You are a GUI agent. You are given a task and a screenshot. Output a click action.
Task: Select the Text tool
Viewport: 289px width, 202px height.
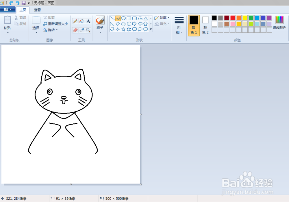[88, 21]
